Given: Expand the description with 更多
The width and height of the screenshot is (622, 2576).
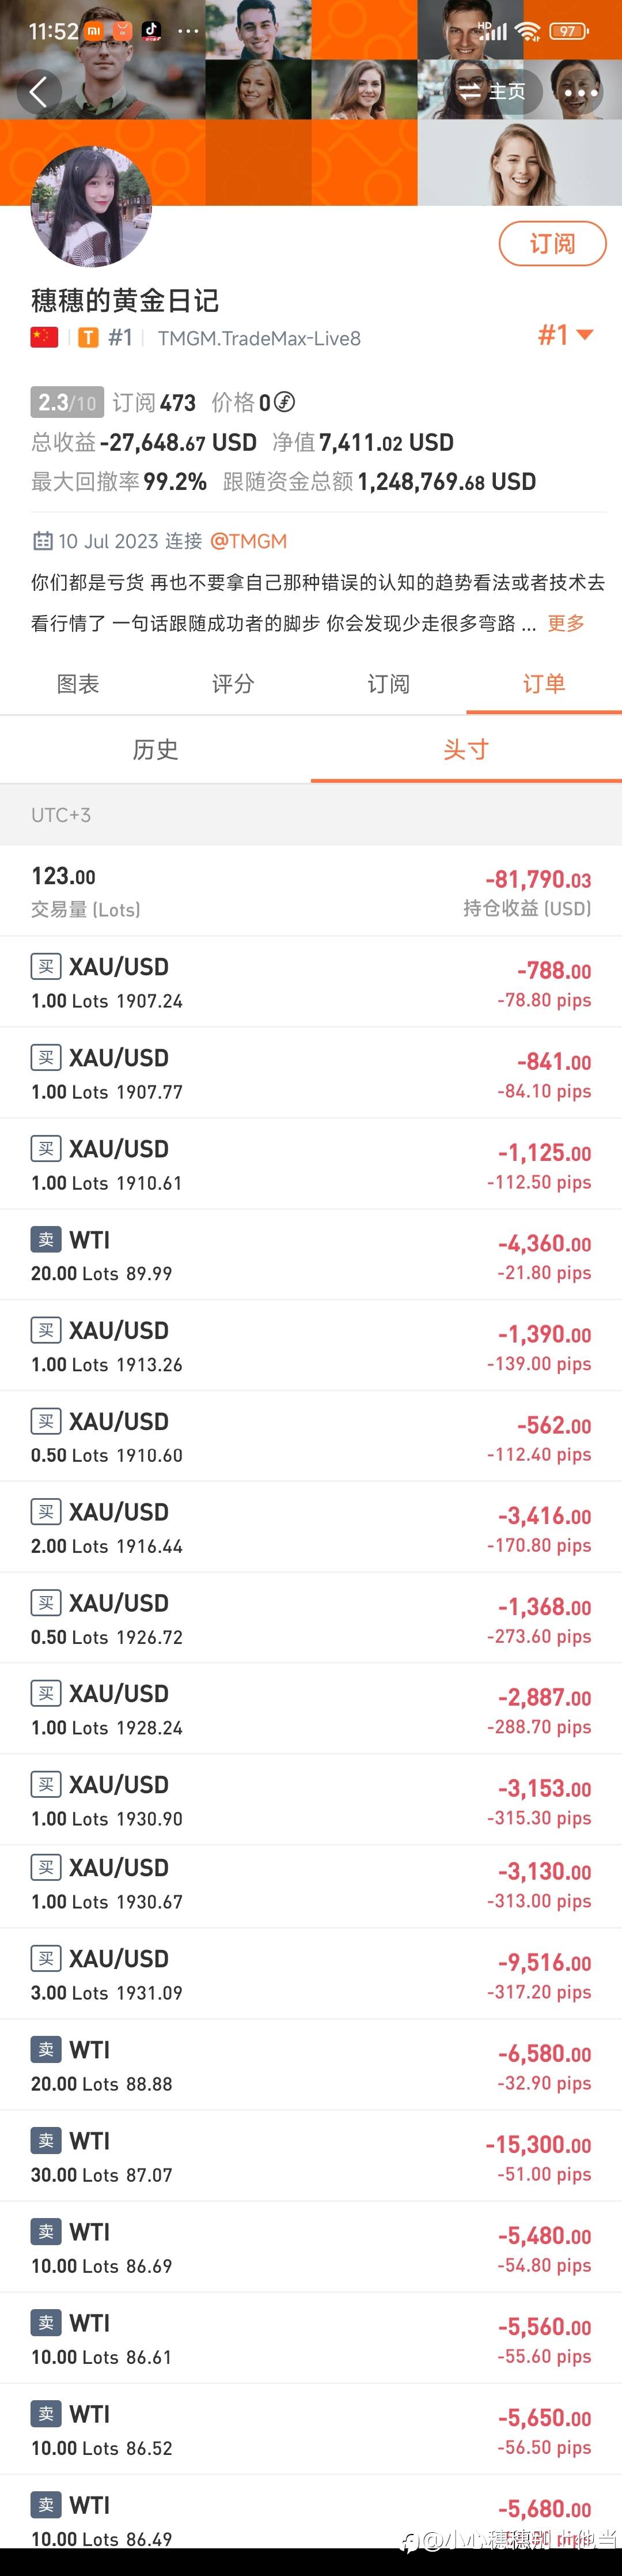Looking at the screenshot, I should (x=565, y=623).
